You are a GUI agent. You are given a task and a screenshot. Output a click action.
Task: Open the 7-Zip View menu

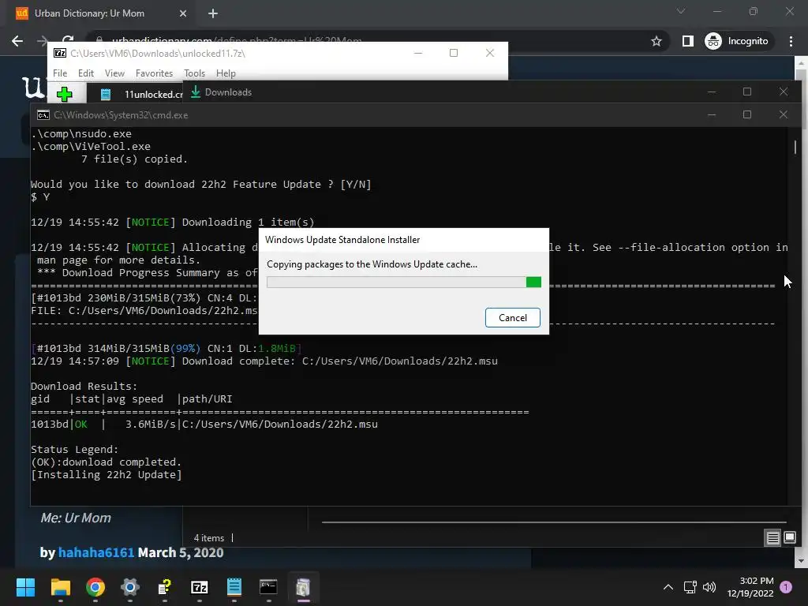[x=114, y=73]
